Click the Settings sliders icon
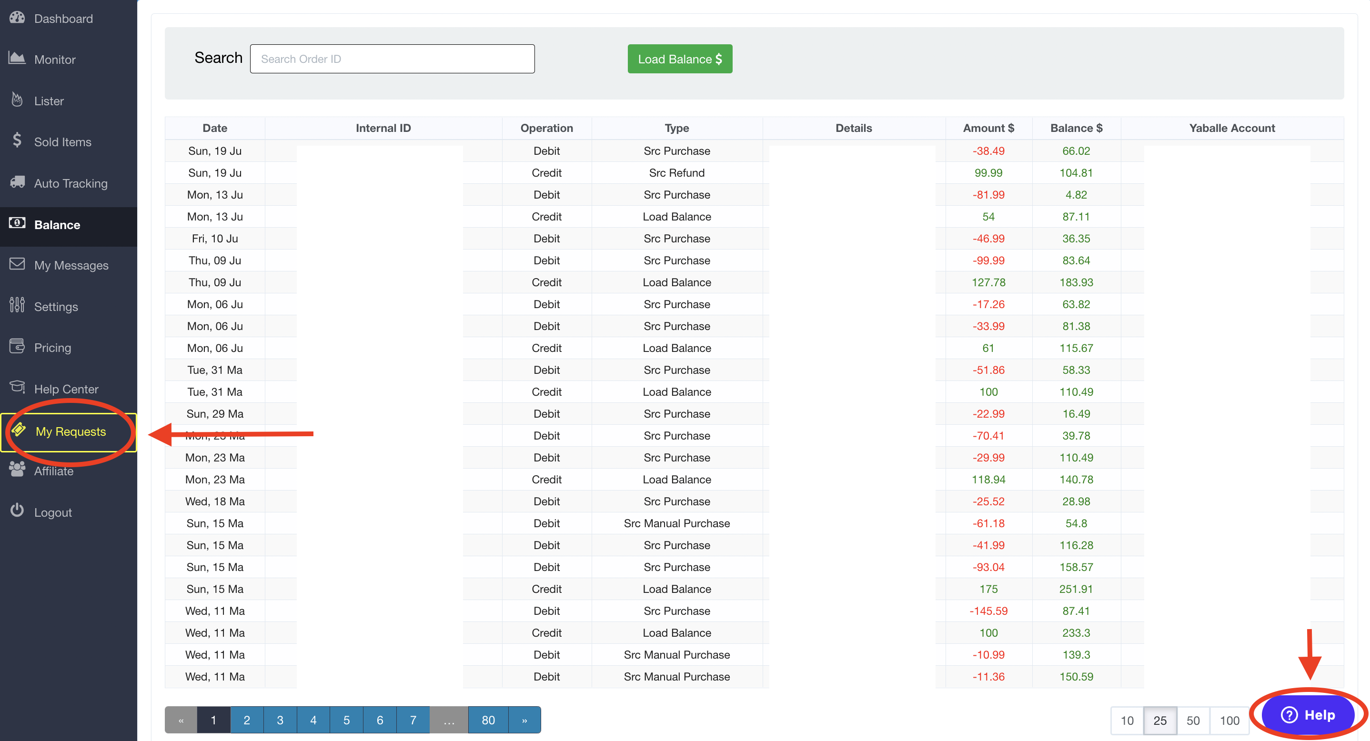Image resolution: width=1370 pixels, height=741 pixels. 17,305
